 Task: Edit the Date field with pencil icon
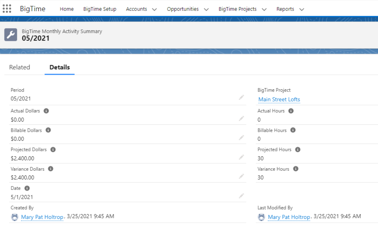241,196
